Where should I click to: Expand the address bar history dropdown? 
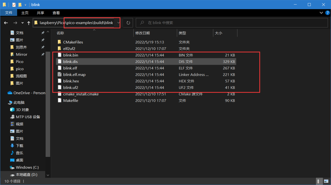pyautogui.click(x=118, y=23)
